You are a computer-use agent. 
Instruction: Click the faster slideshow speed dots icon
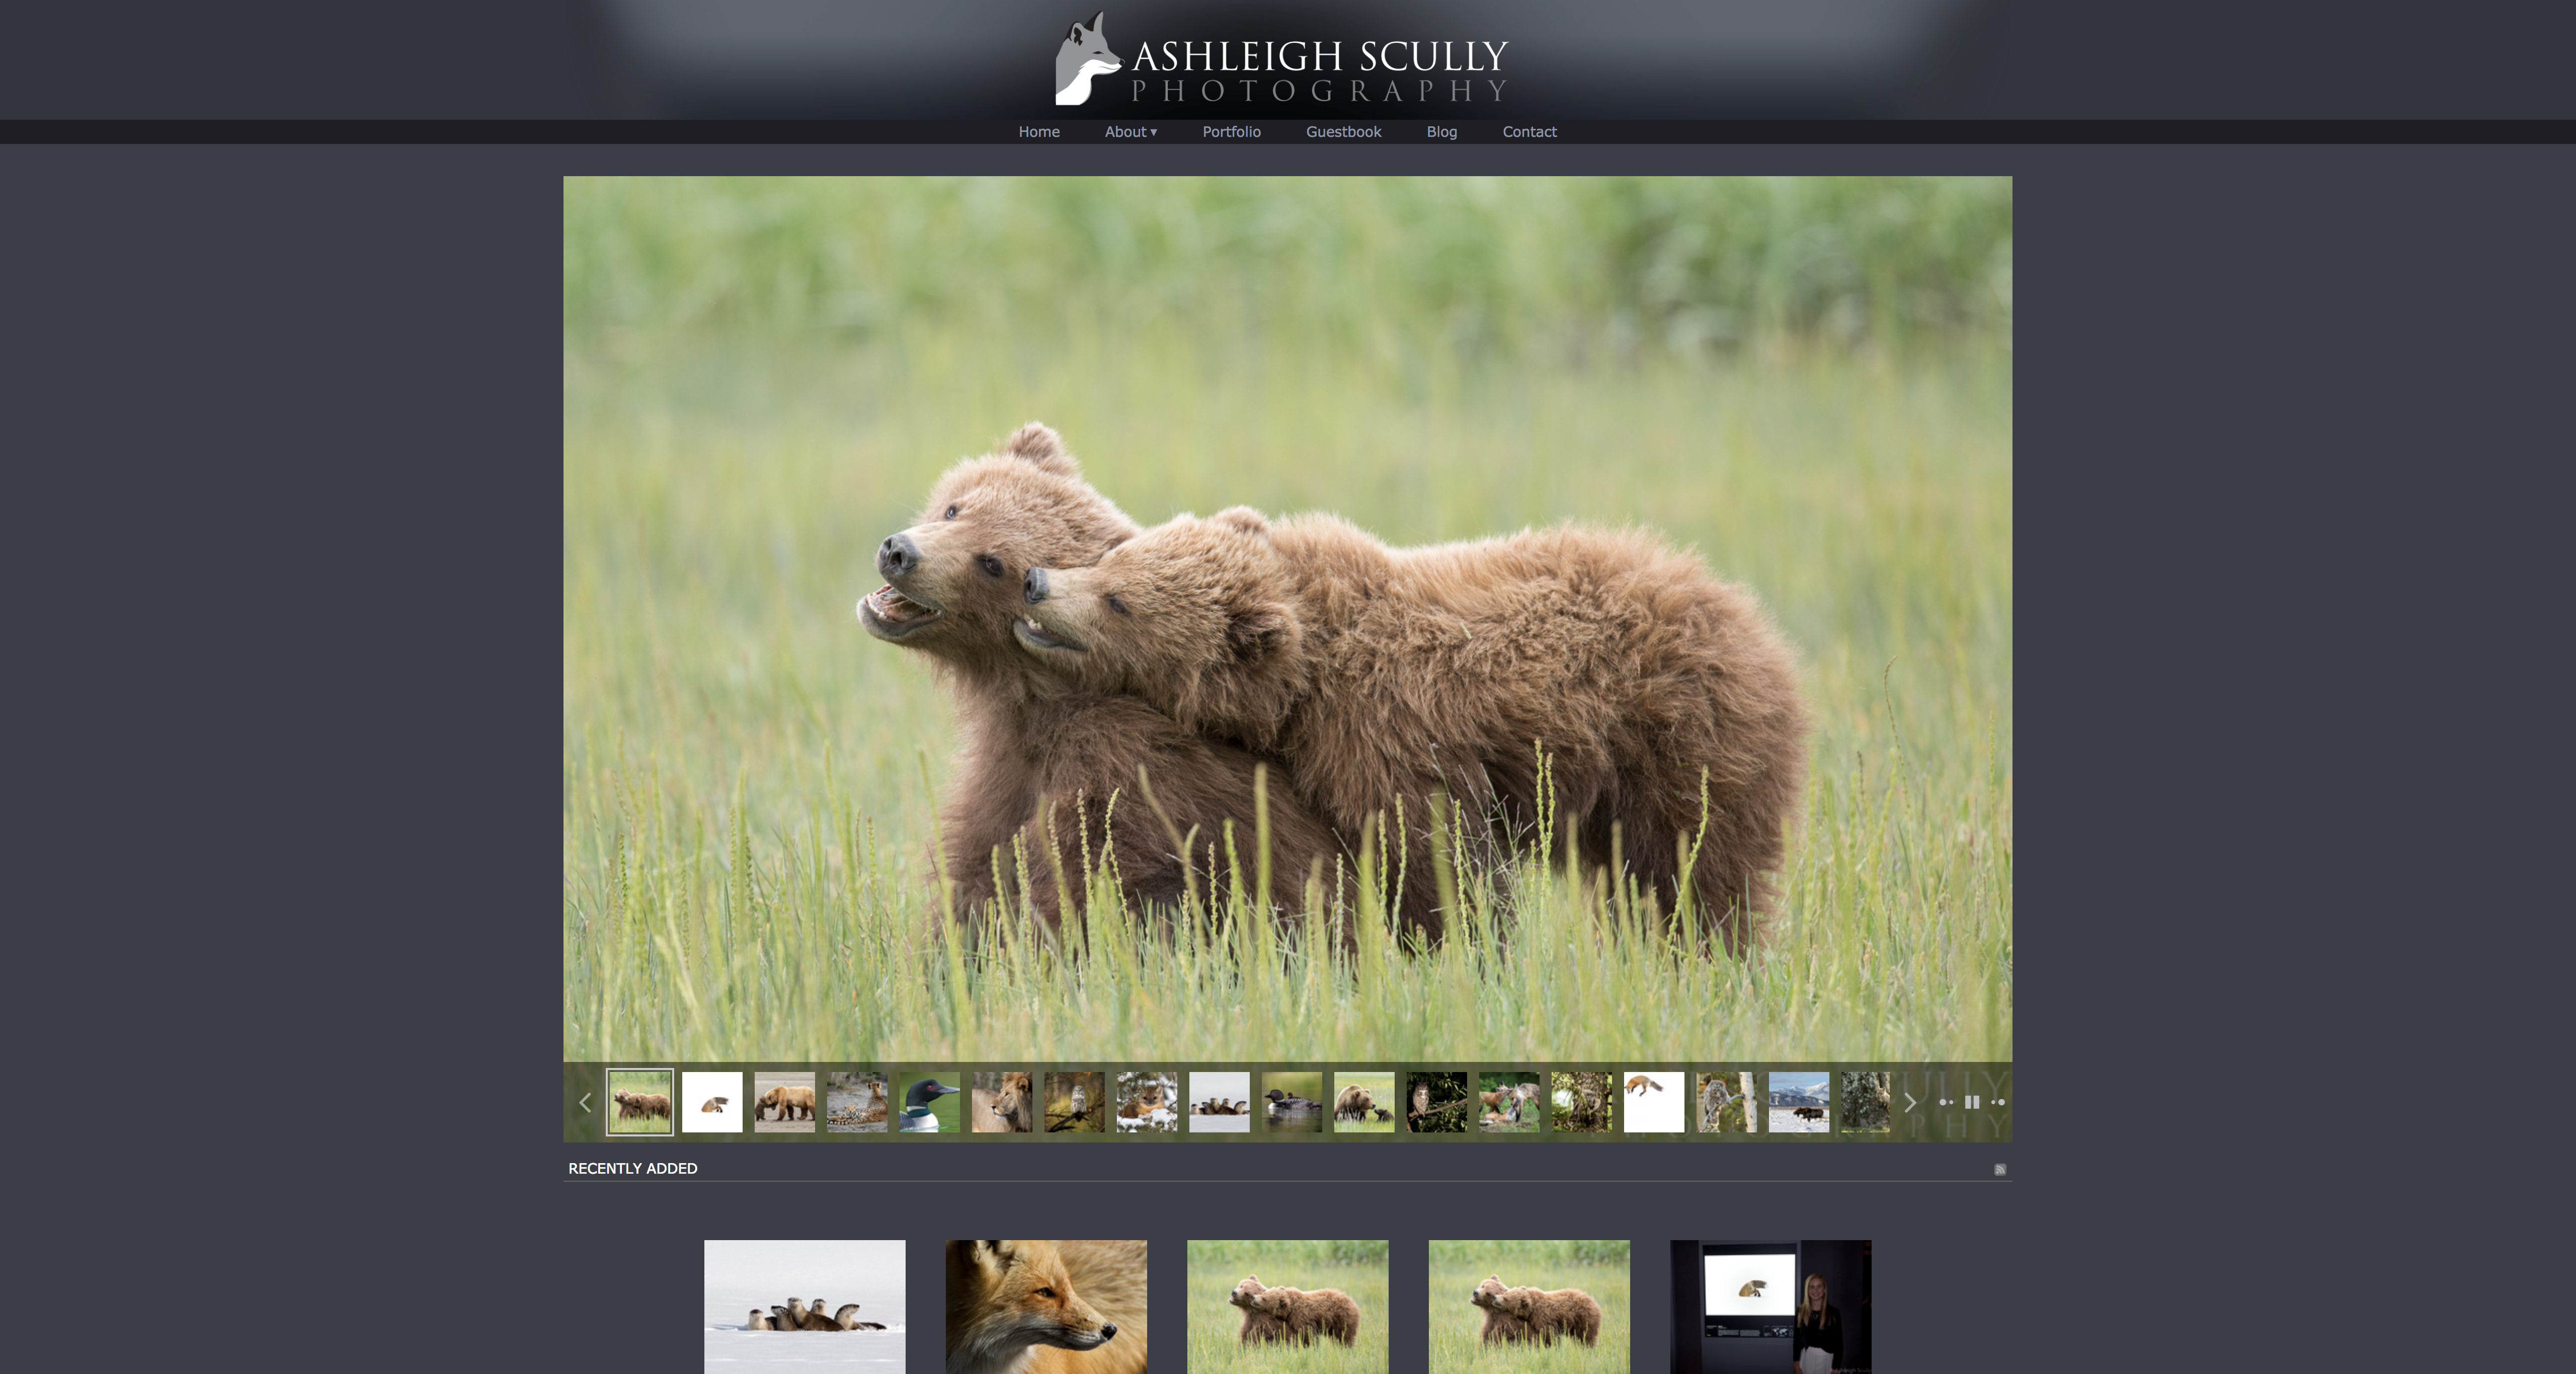tap(1998, 1102)
